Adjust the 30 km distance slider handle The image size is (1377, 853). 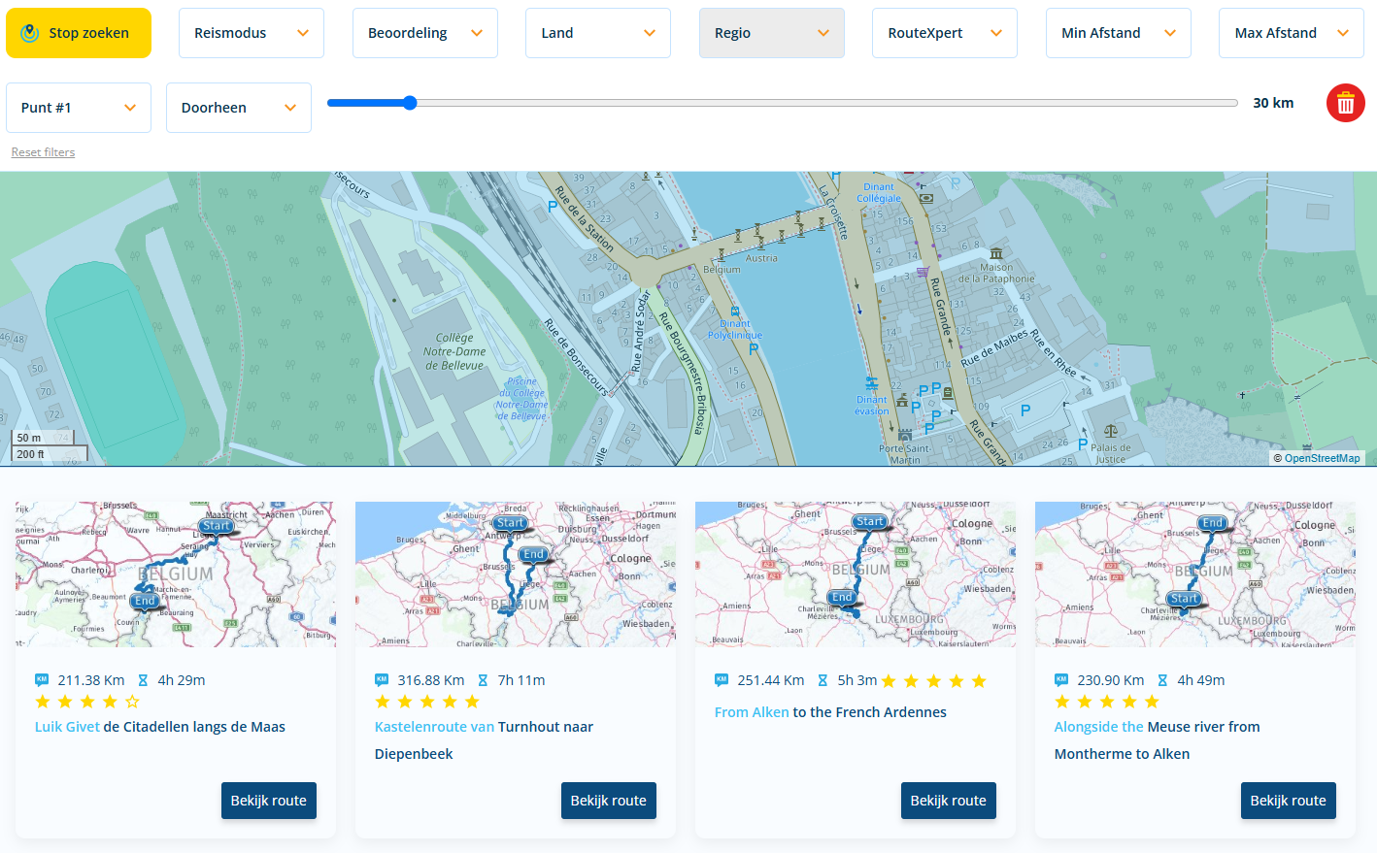coord(410,103)
